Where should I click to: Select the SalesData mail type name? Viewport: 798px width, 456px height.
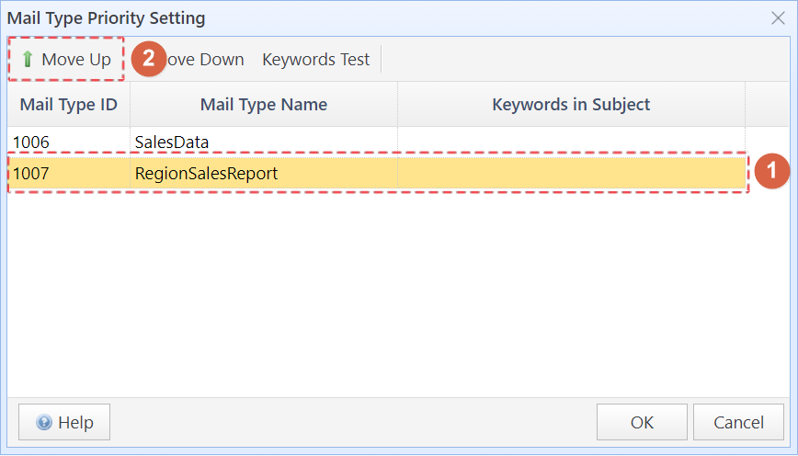(x=263, y=142)
